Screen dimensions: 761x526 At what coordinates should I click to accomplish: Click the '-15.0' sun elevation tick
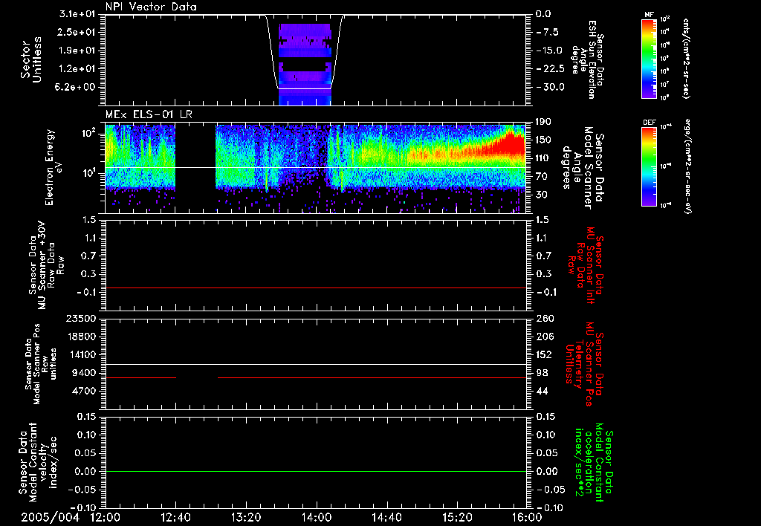549,51
